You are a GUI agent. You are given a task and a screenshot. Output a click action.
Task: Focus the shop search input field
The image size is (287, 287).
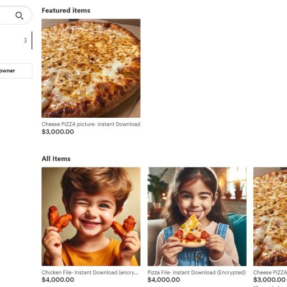click(16, 15)
